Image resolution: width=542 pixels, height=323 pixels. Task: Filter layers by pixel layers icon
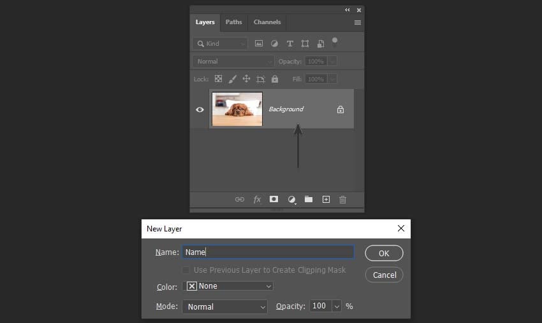258,43
